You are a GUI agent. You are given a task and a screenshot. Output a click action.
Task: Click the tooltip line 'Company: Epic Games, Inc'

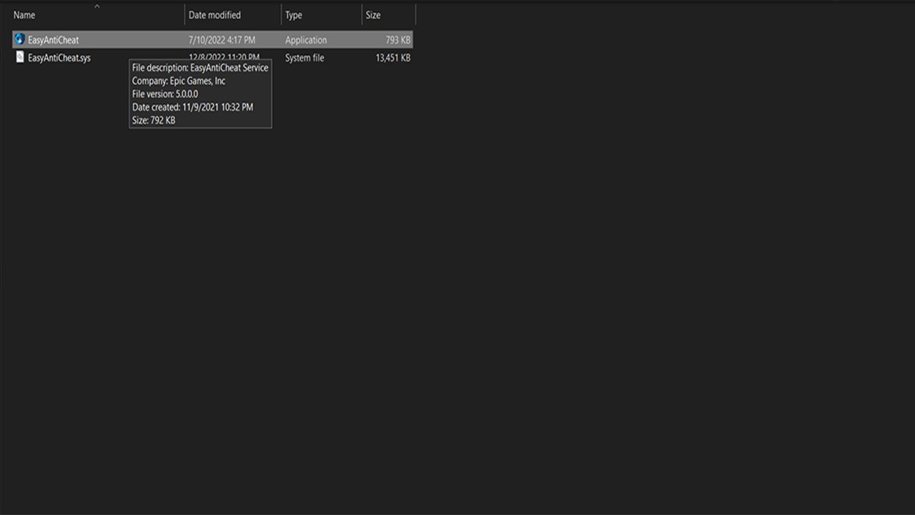(x=179, y=81)
